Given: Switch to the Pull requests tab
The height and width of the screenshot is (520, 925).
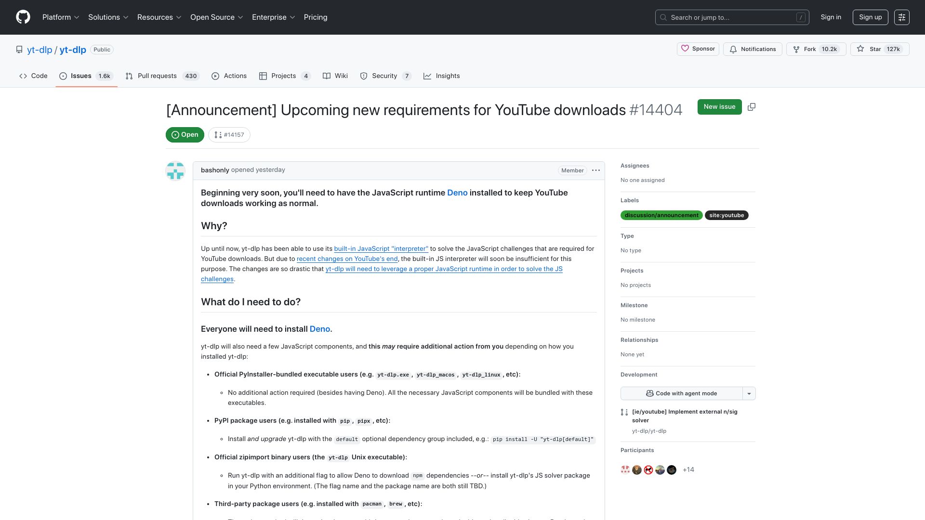Looking at the screenshot, I should 162,76.
